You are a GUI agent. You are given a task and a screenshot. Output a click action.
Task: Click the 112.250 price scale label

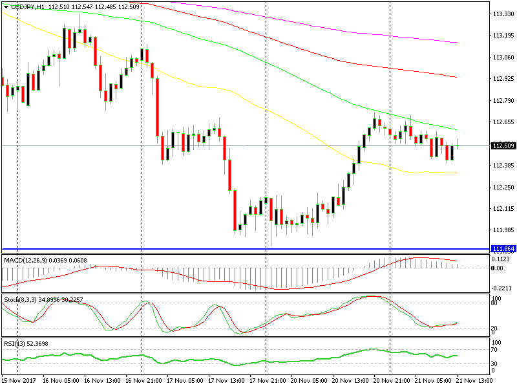503,187
